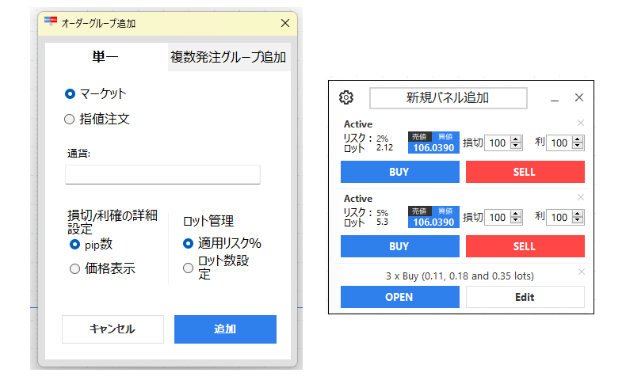This screenshot has width=626, height=384.
Task: Close the オーダーグループ追加 dialog
Action: pyautogui.click(x=285, y=24)
